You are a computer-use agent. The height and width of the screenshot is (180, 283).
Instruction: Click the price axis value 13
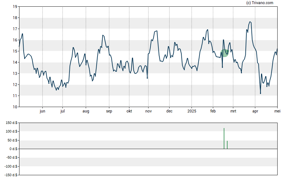tap(15, 73)
